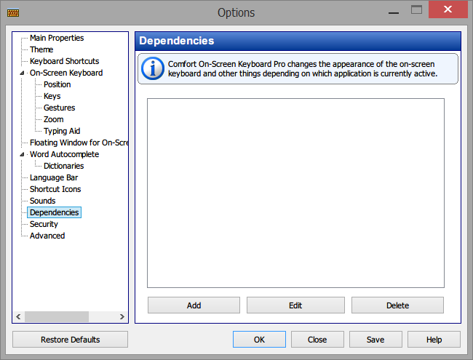Collapse the Word Autocomplete tree node
Viewport: 473px width, 360px height.
tap(22, 154)
